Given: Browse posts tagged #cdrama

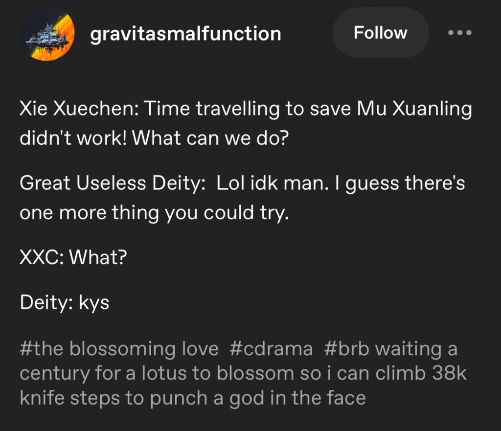Looking at the screenshot, I should 271,349.
